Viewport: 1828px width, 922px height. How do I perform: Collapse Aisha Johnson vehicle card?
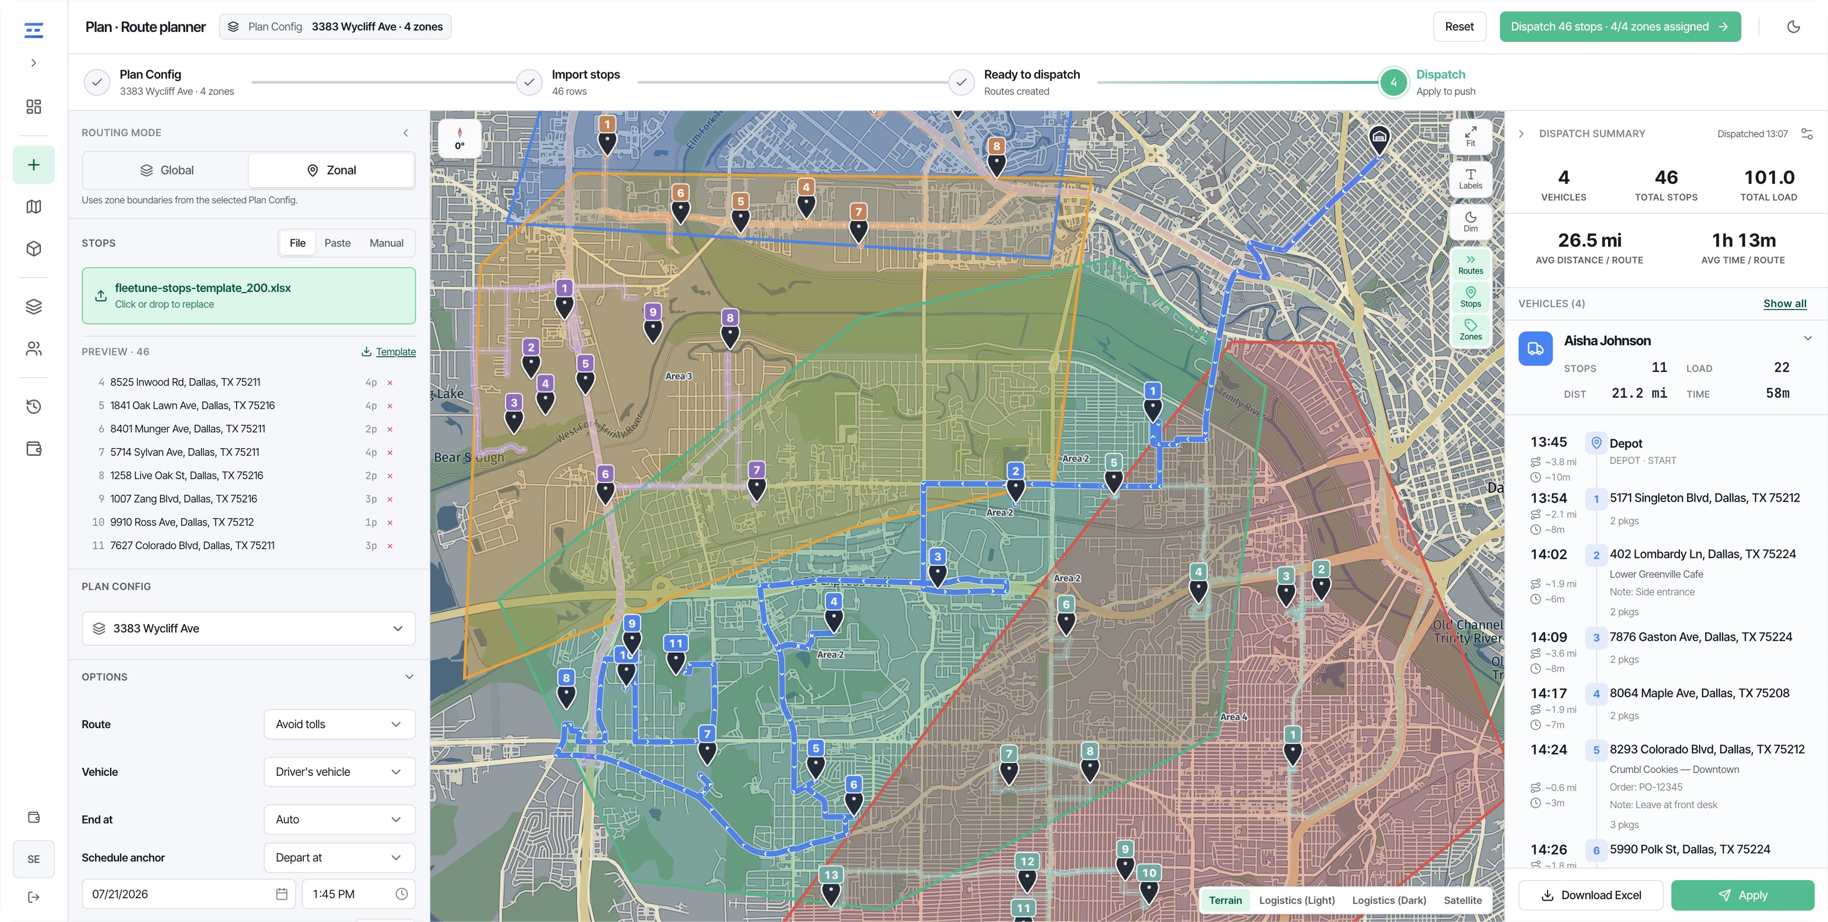click(x=1808, y=339)
